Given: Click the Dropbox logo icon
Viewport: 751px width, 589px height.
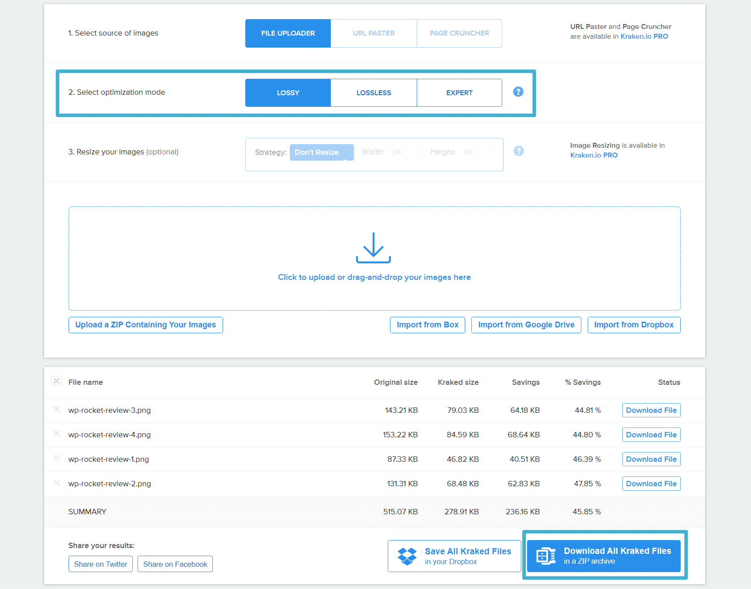Looking at the screenshot, I should point(407,556).
